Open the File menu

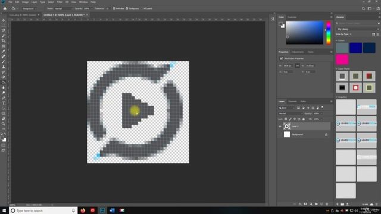pyautogui.click(x=11, y=2)
